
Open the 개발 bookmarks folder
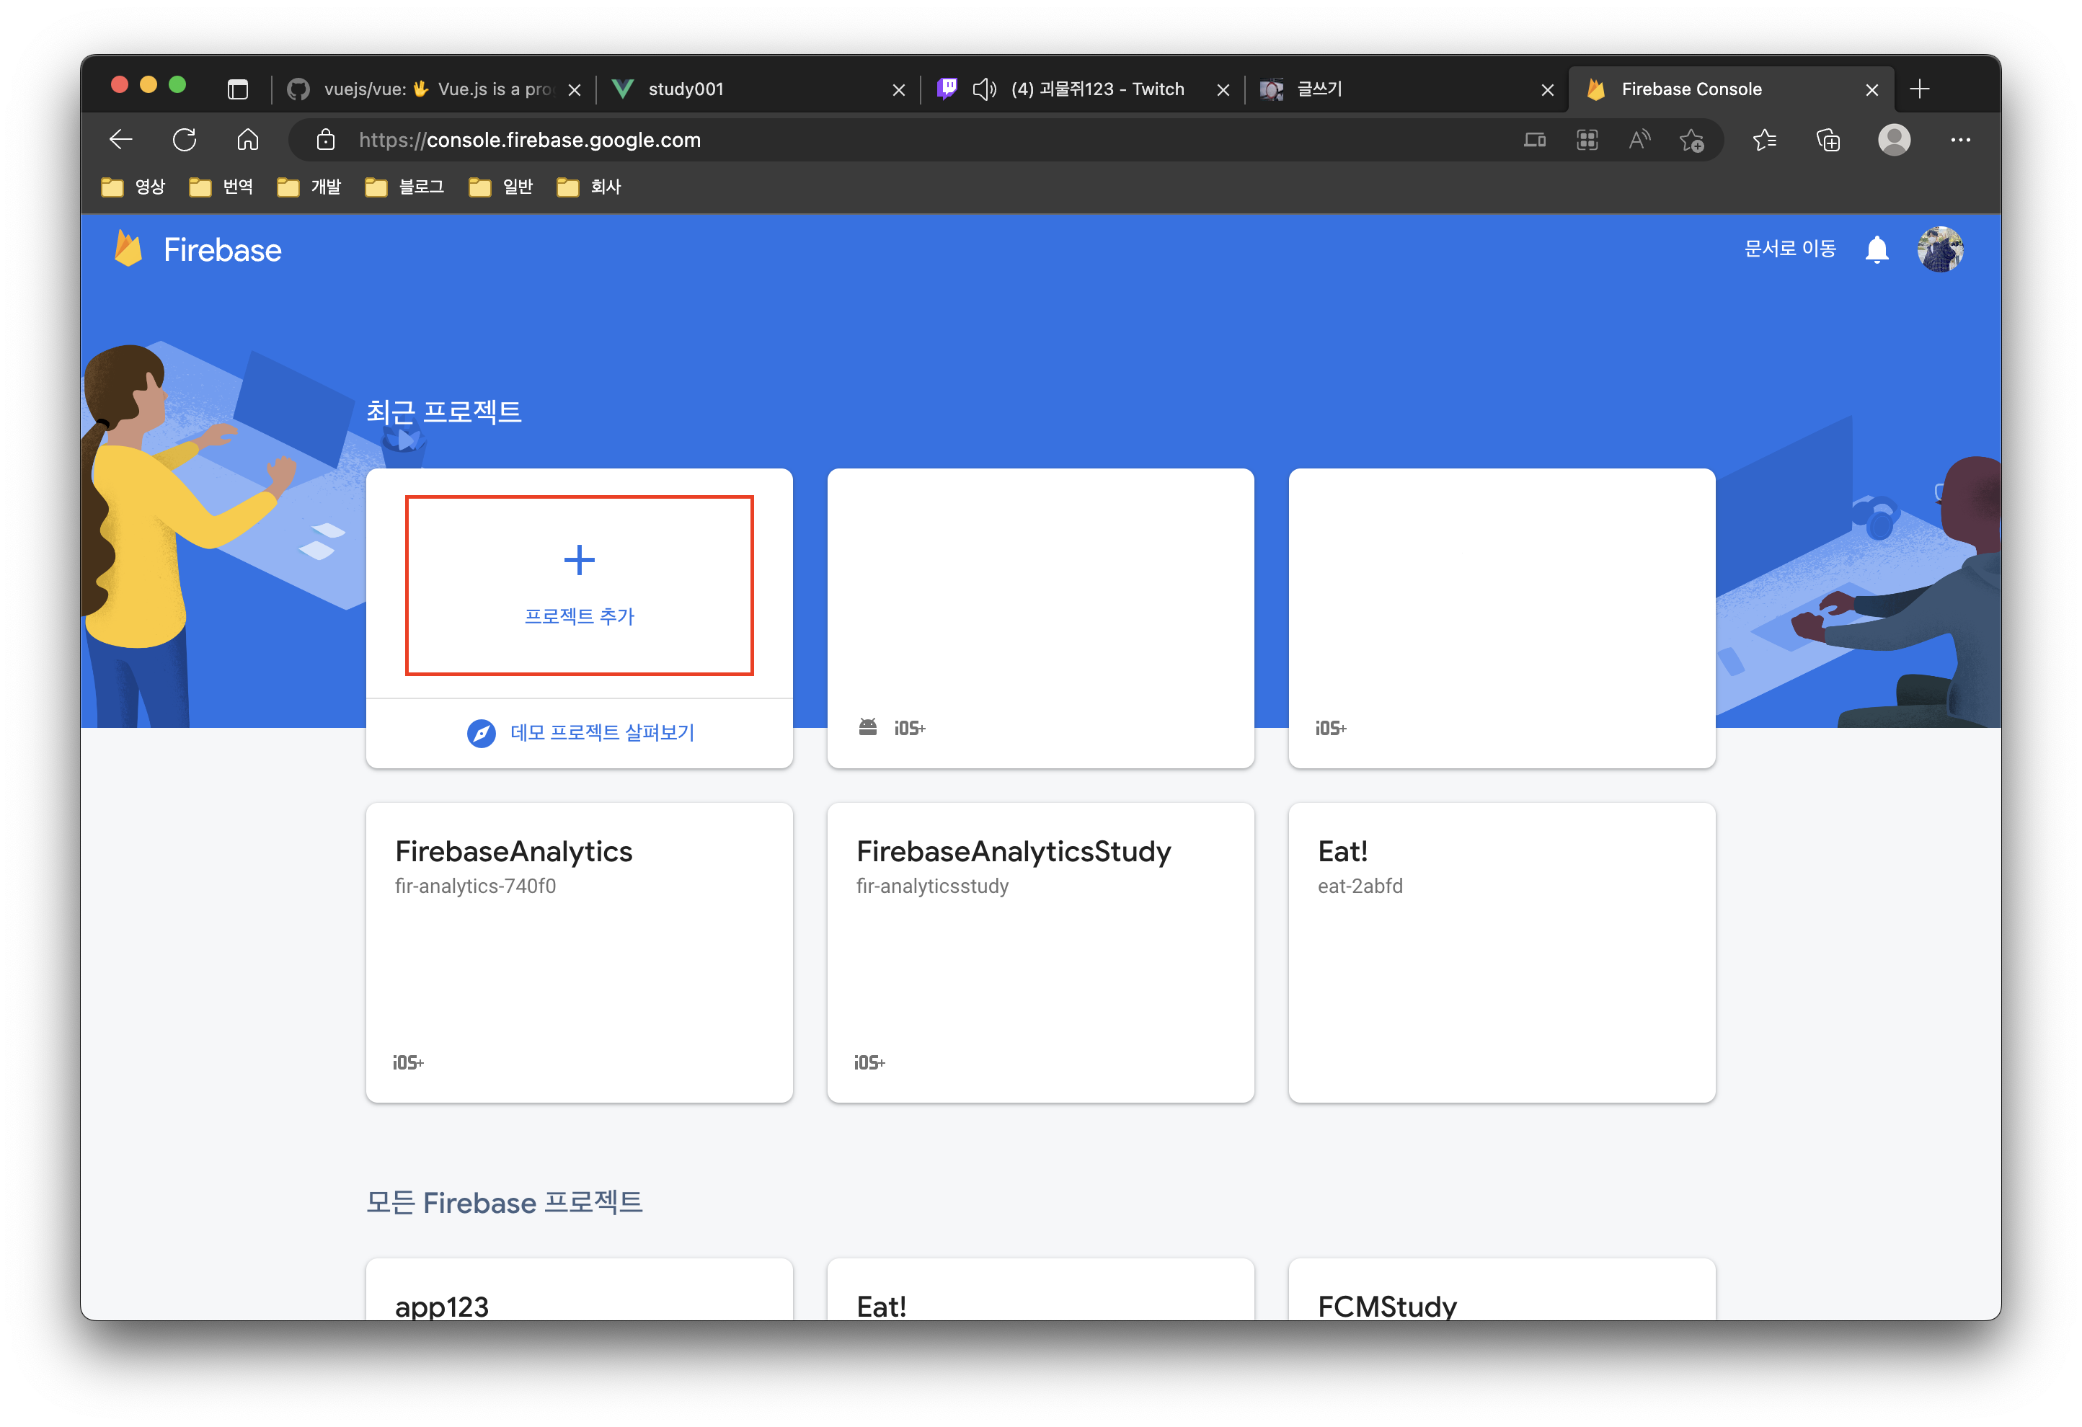(x=309, y=187)
